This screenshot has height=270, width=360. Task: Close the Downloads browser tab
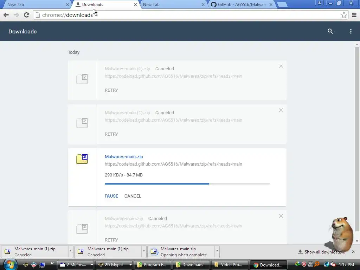(135, 4)
